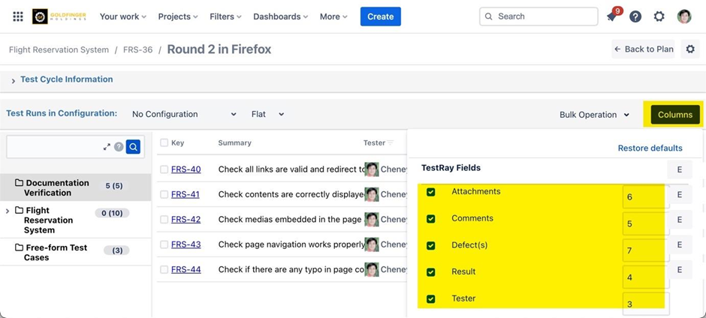The width and height of the screenshot is (706, 318).
Task: Click the user profile avatar
Action: click(x=683, y=16)
